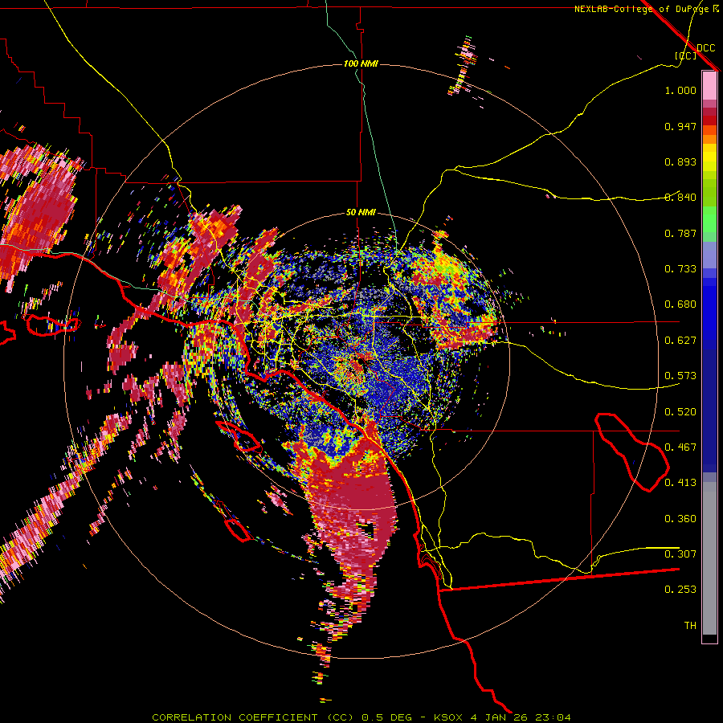This screenshot has height=723, width=723.
Task: Click the 0.520 scale value
Action: tap(680, 412)
